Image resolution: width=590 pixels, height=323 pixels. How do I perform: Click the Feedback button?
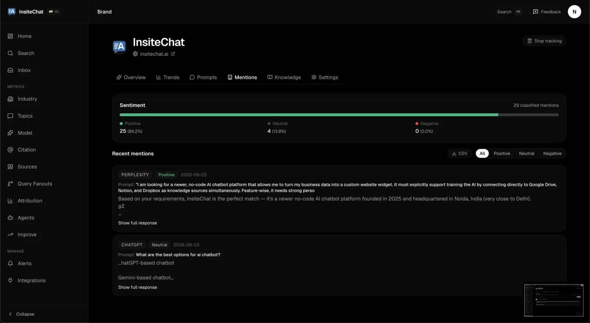547,12
